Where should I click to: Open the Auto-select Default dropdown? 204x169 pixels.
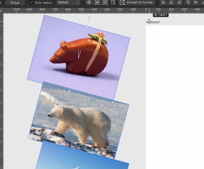[68, 3]
